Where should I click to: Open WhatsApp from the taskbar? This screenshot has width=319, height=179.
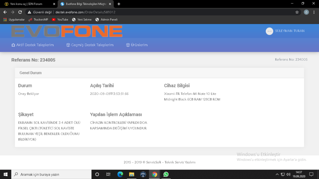click(x=166, y=174)
